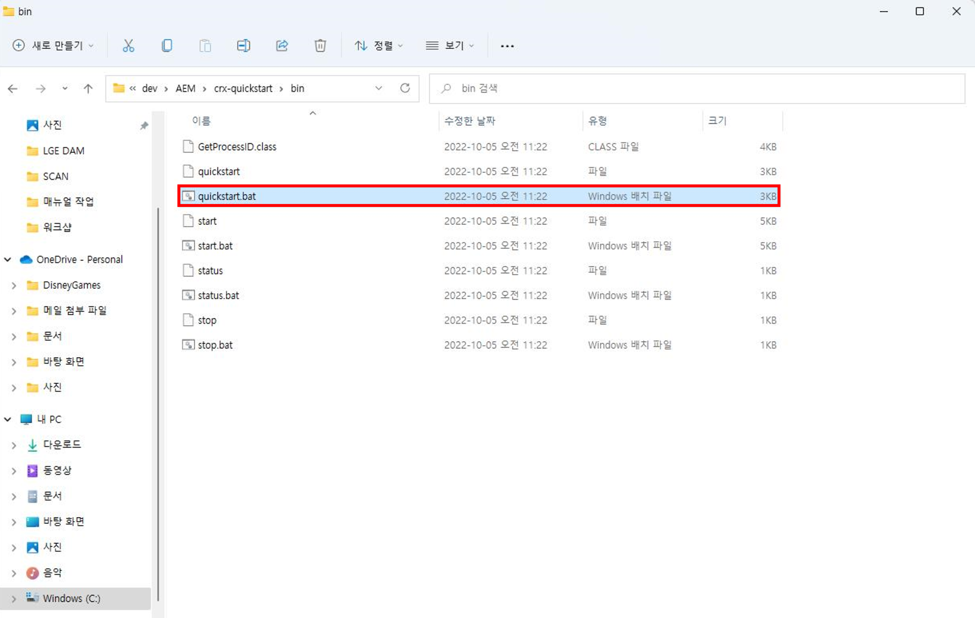Click the Cut scissors icon
This screenshot has width=975, height=618.
tap(128, 45)
